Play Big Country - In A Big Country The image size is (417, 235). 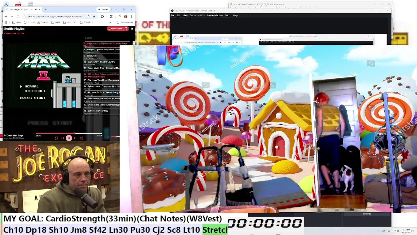tap(102, 62)
